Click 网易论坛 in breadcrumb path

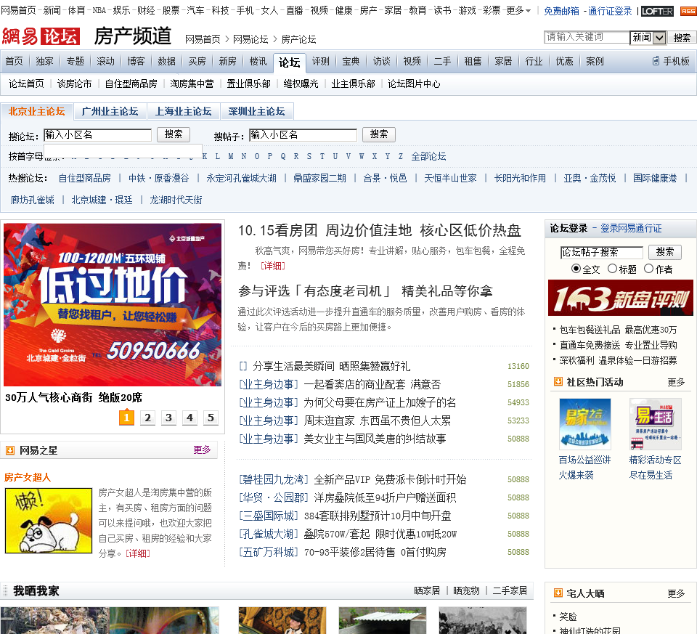(x=250, y=39)
